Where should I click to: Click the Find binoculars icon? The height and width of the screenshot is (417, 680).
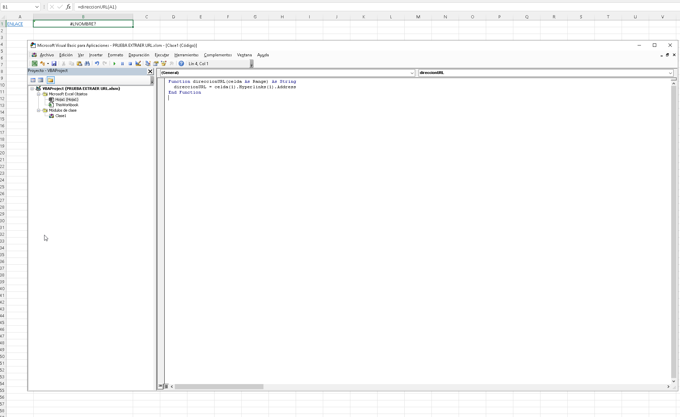click(87, 63)
